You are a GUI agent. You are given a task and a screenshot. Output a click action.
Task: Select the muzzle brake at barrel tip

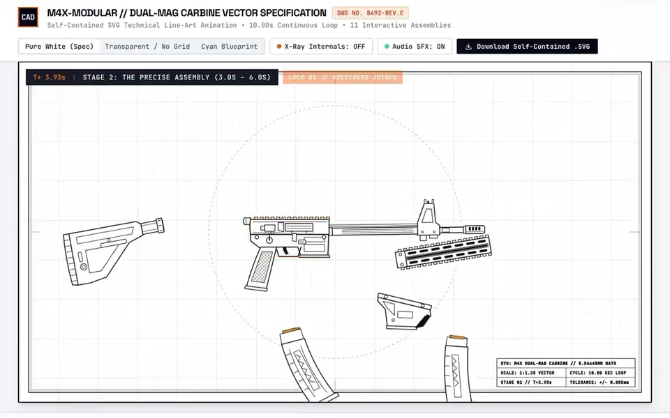click(x=473, y=229)
